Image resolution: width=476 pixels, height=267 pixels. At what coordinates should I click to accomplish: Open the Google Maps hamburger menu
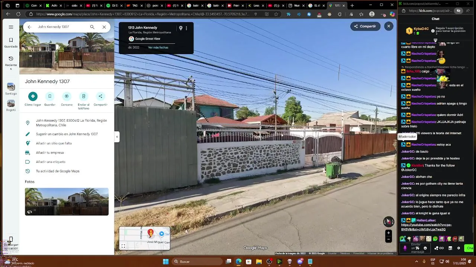(x=11, y=27)
